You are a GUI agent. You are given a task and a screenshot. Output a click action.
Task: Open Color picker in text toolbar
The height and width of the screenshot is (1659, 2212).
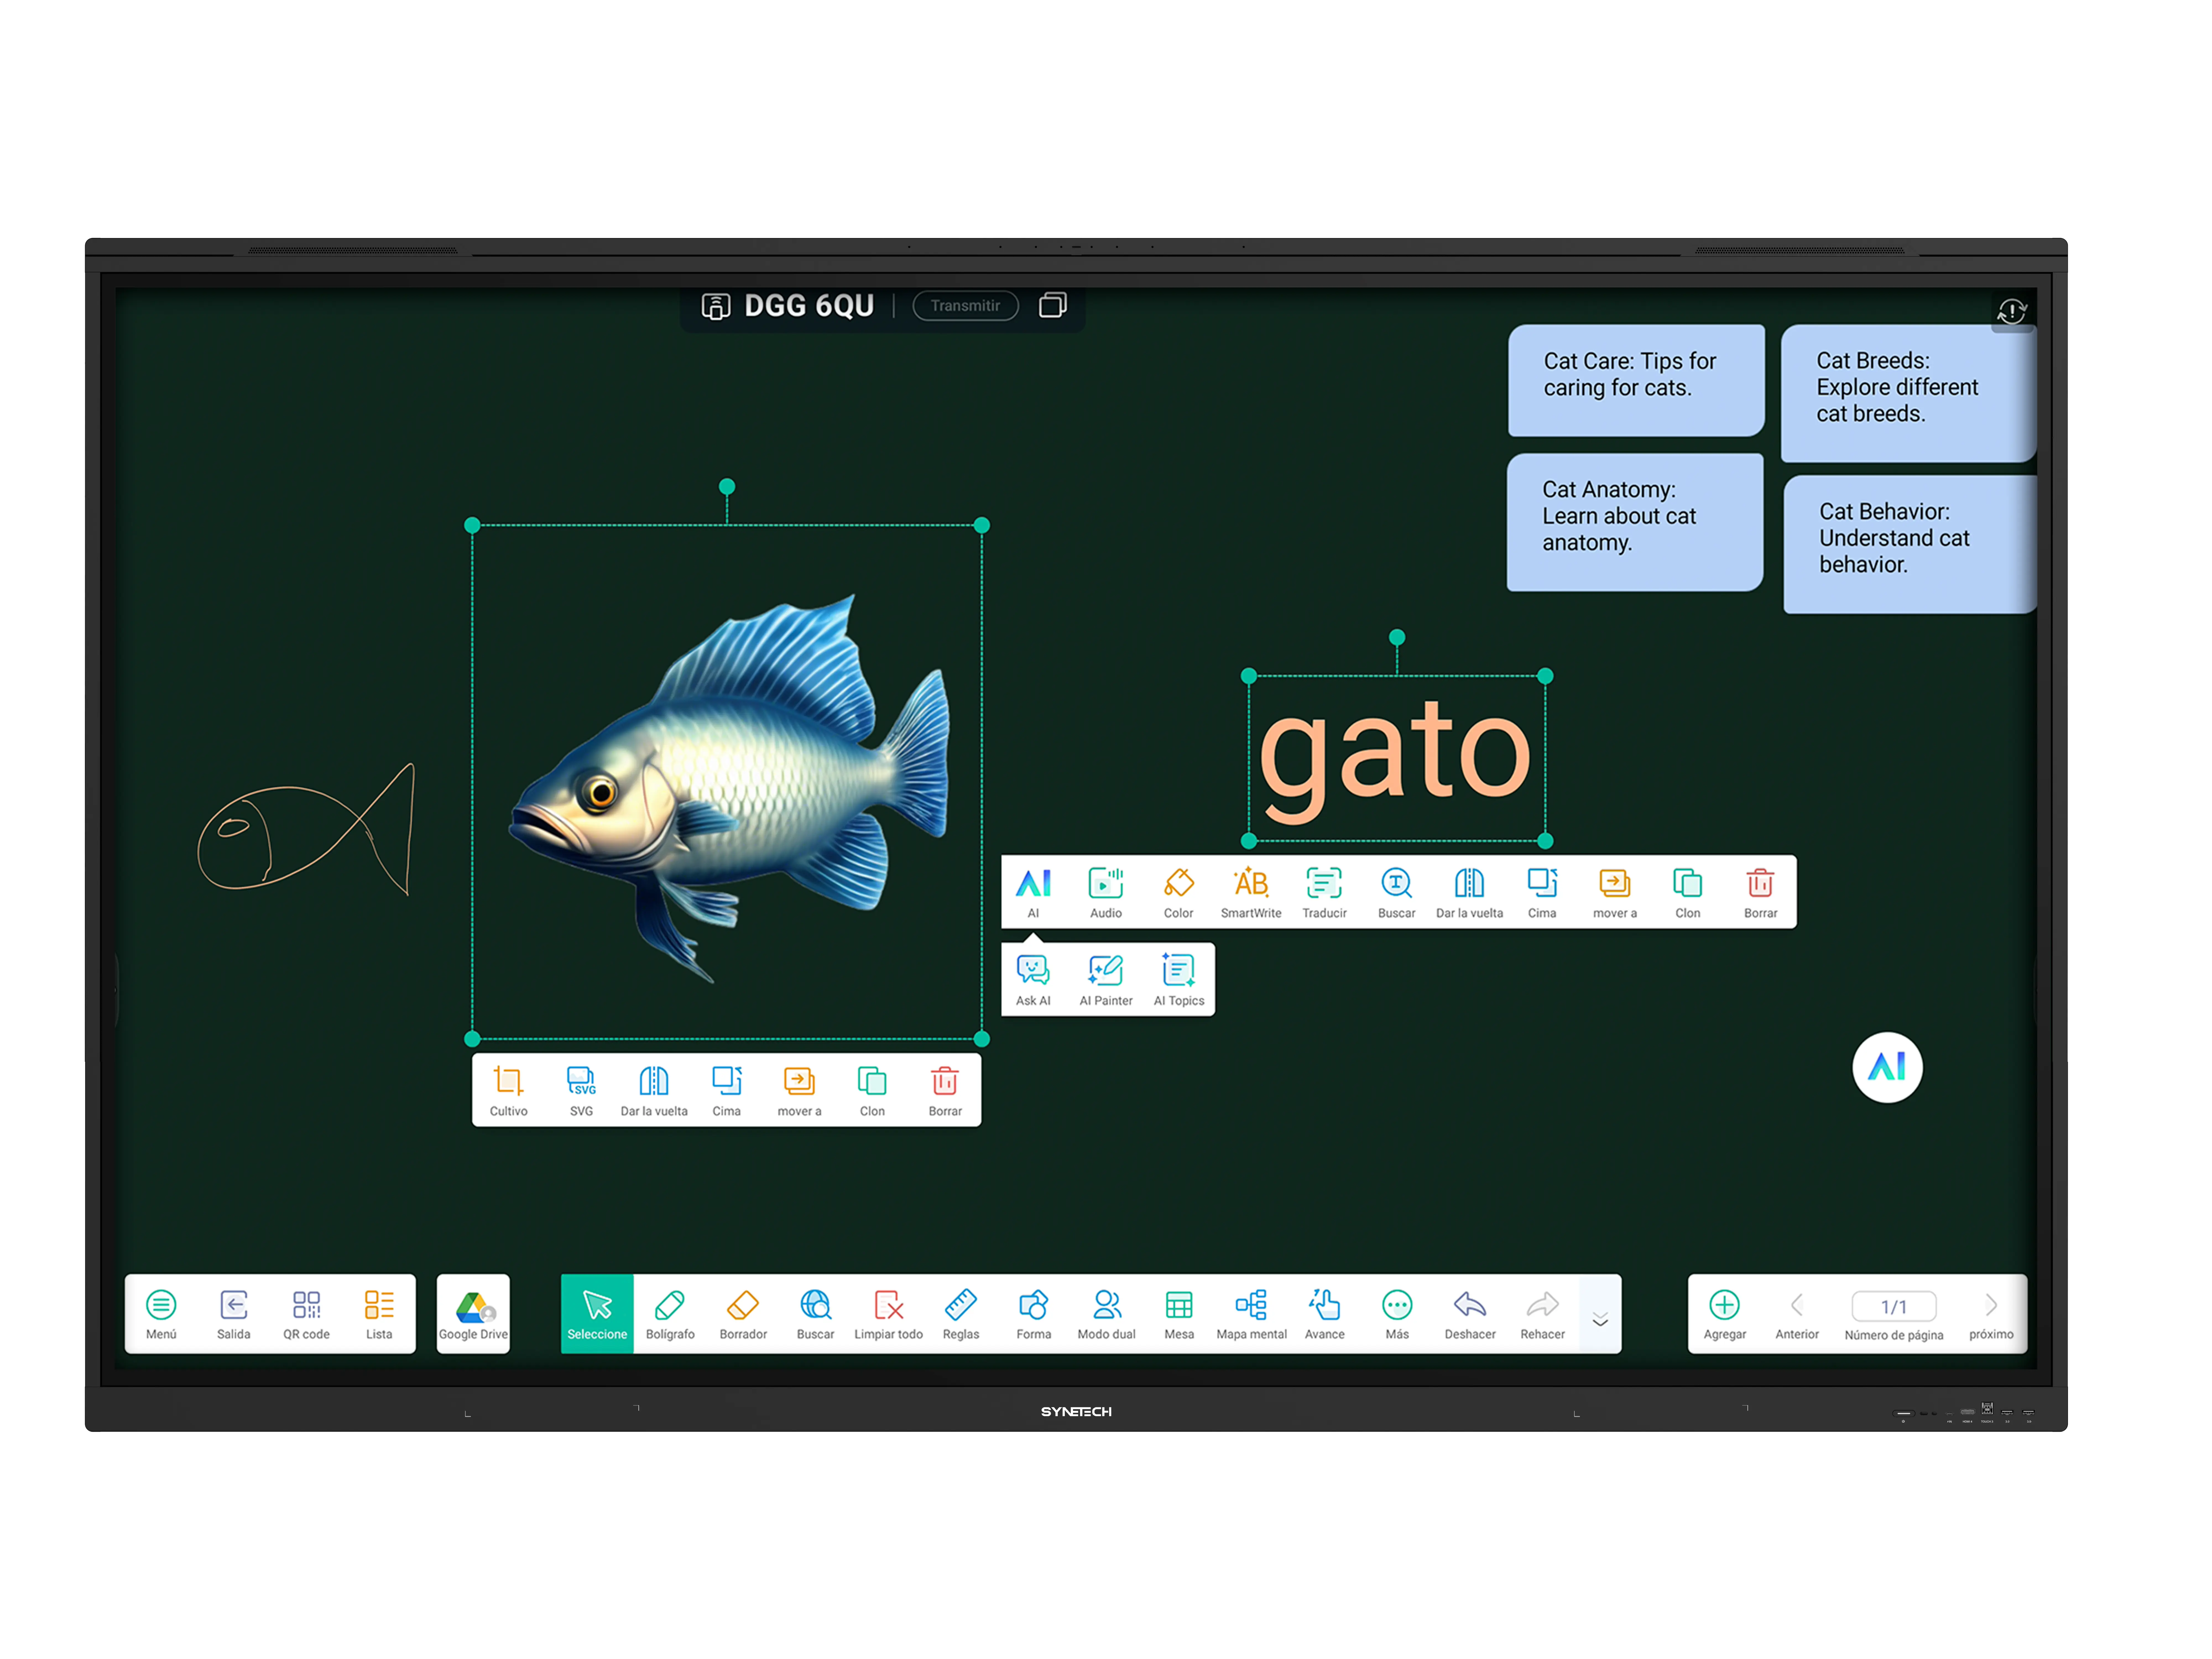(1179, 892)
